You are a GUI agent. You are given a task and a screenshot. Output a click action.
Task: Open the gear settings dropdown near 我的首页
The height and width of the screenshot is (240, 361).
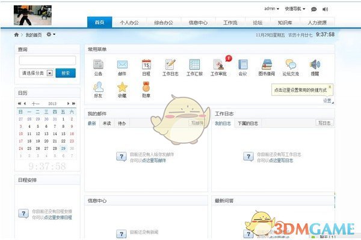click(51, 34)
